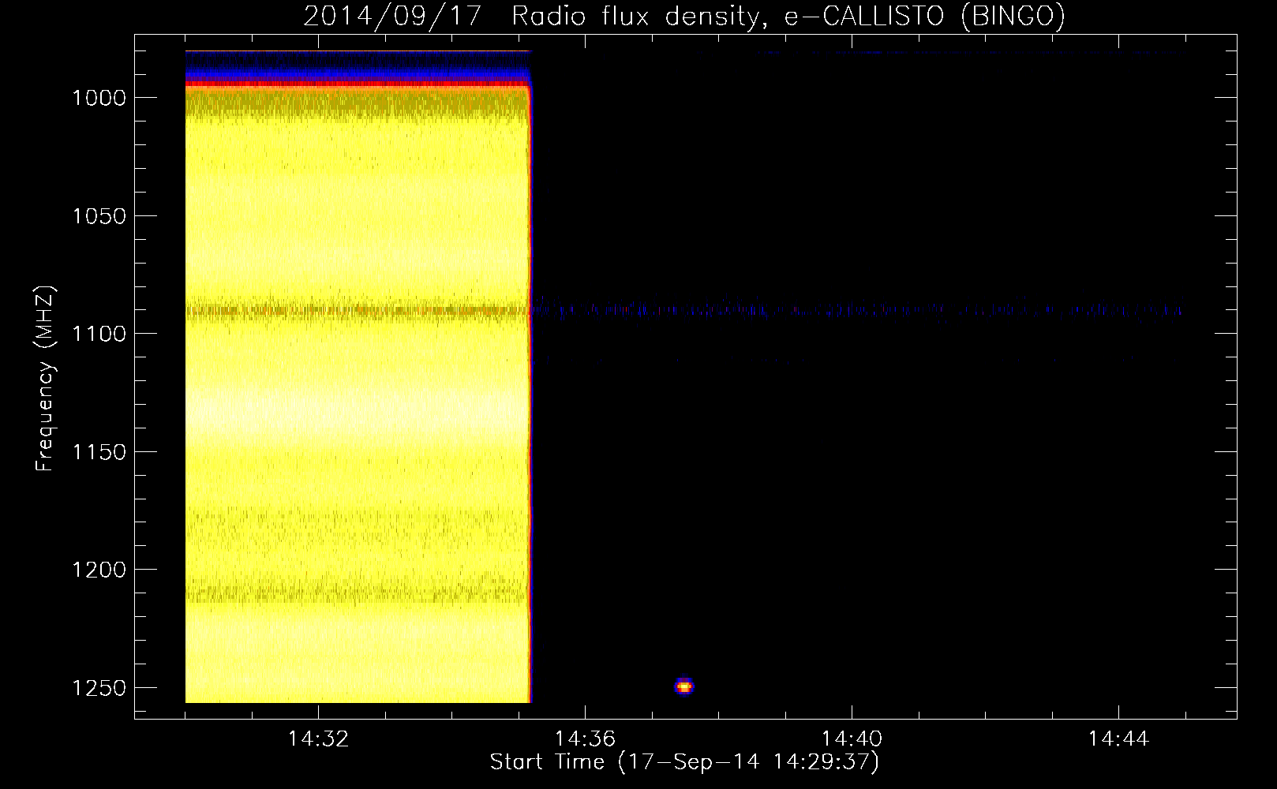Viewport: 1277px width, 789px height.
Task: Select the 1250 frequency tick label
Action: [x=99, y=688]
